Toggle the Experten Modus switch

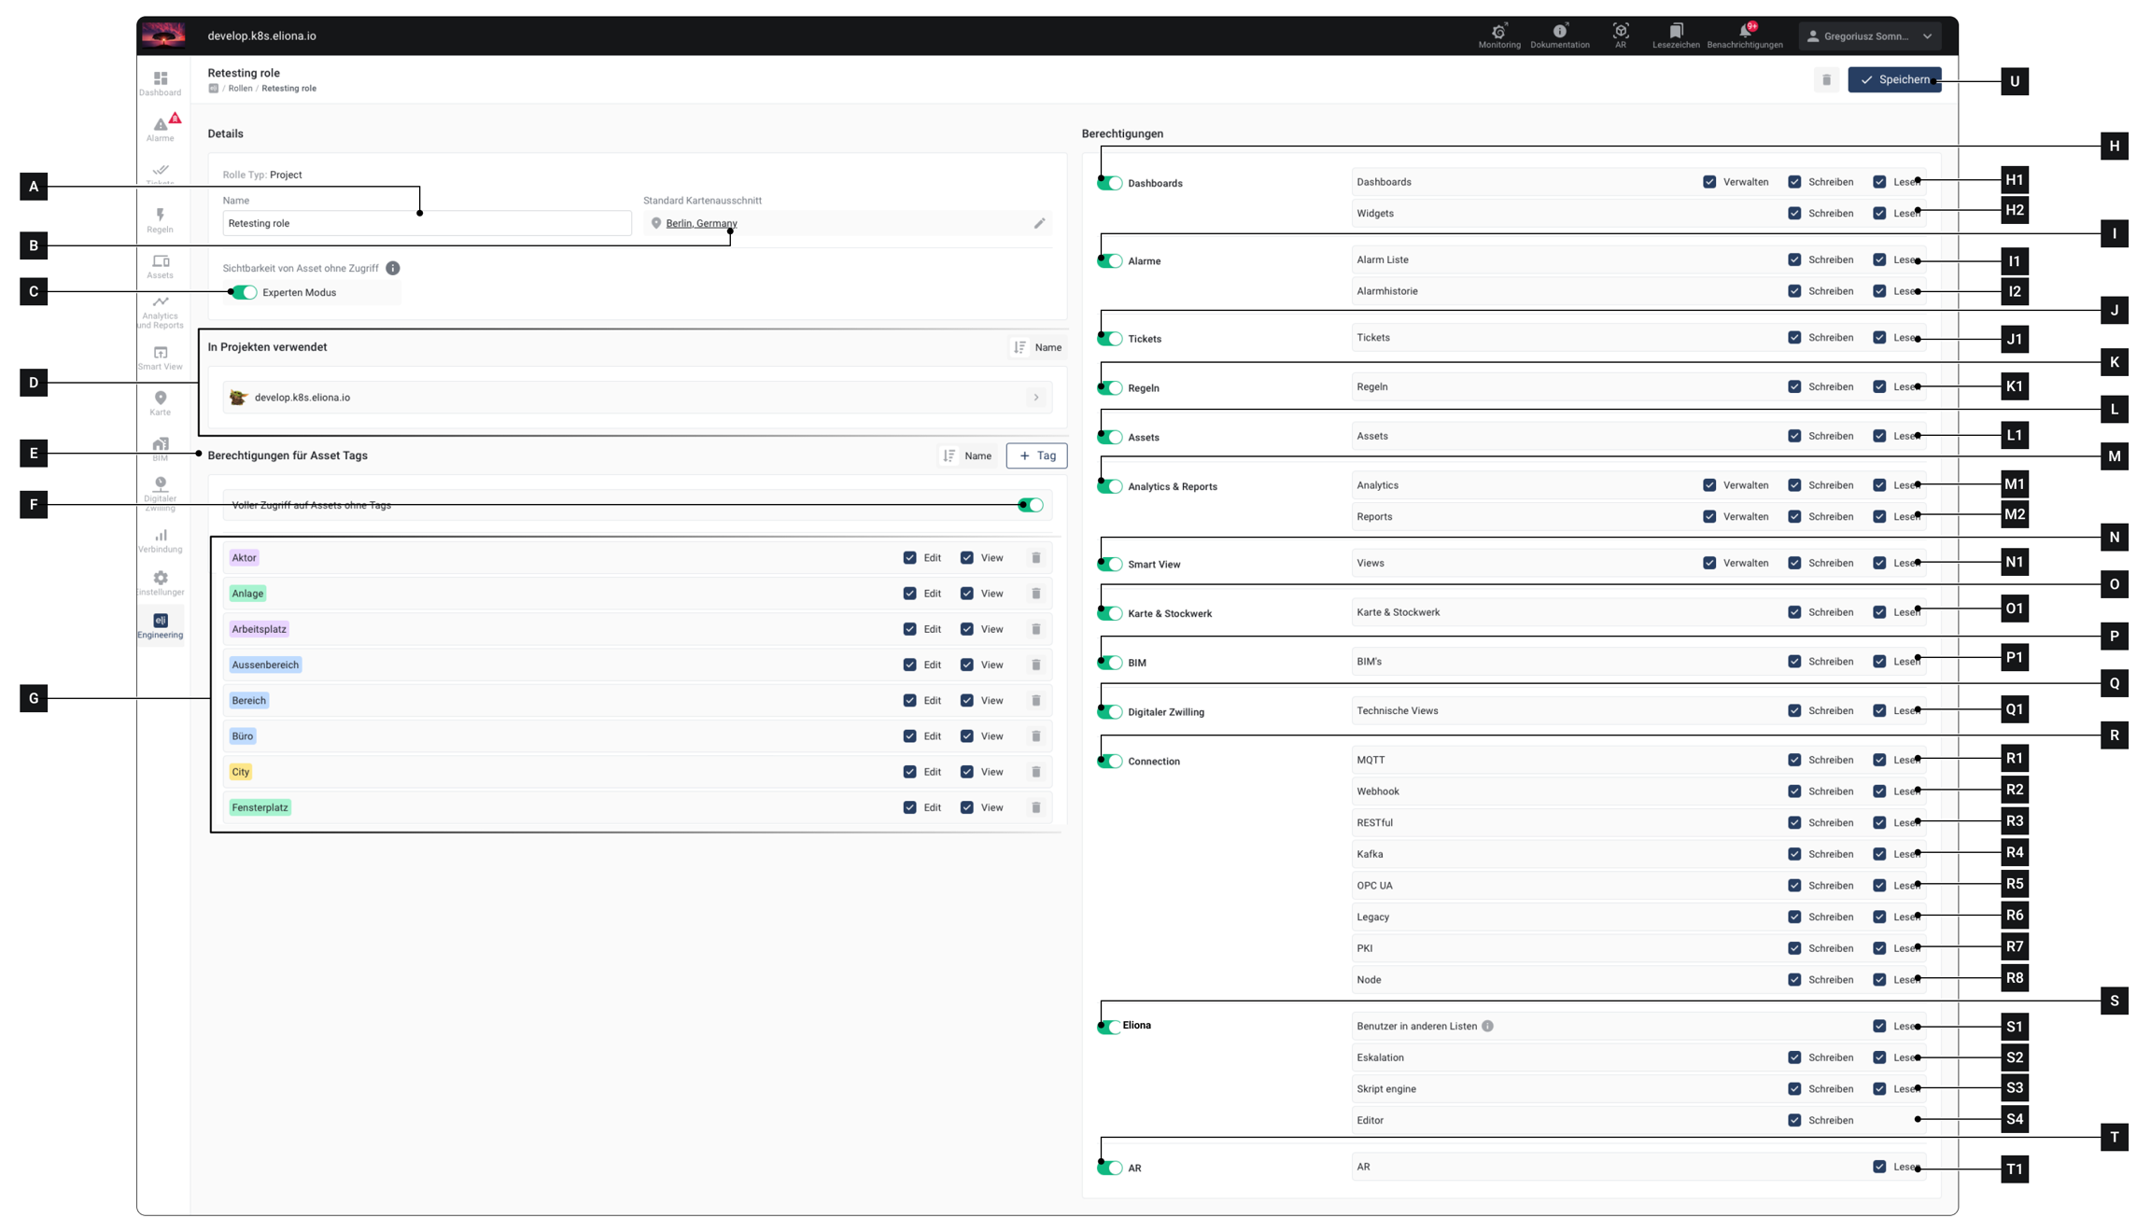(x=245, y=293)
